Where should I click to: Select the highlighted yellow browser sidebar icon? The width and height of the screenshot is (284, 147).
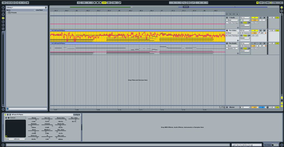(3, 18)
